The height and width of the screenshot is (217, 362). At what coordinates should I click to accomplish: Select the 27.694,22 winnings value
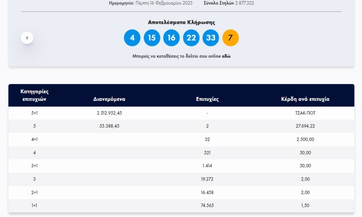coord(305,126)
